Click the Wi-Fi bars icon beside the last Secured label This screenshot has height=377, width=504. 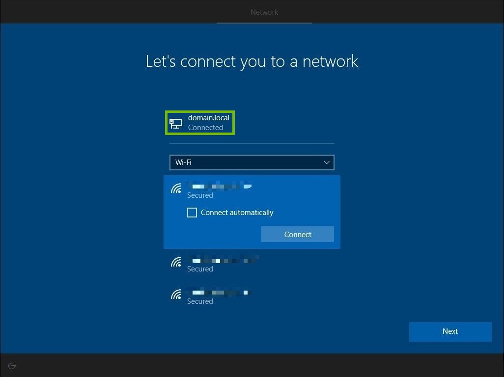176,294
